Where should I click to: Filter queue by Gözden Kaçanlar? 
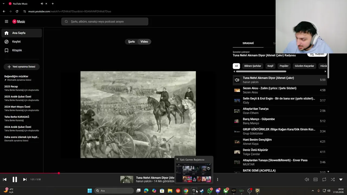point(304,66)
